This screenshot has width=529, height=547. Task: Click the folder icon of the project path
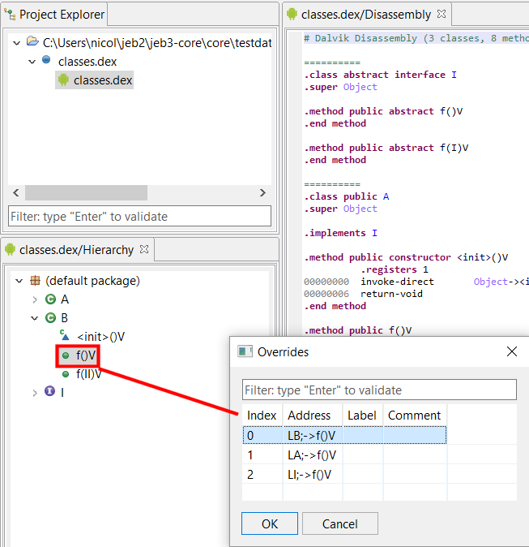[x=32, y=42]
